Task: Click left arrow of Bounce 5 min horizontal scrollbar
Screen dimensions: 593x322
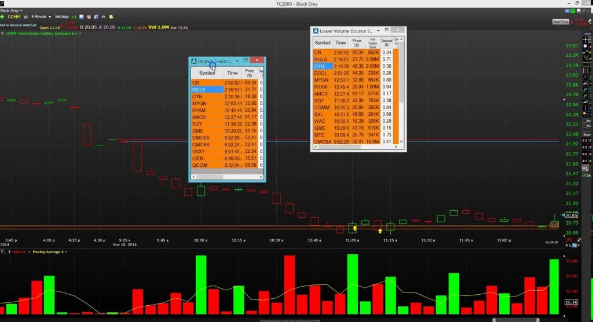Action: [193, 177]
